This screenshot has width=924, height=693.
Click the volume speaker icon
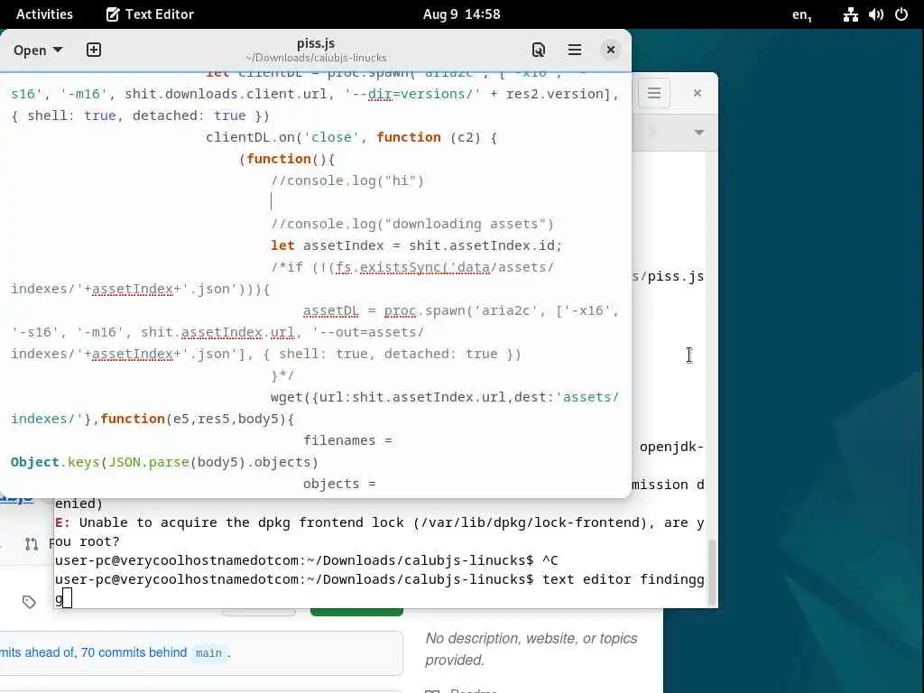pos(875,14)
